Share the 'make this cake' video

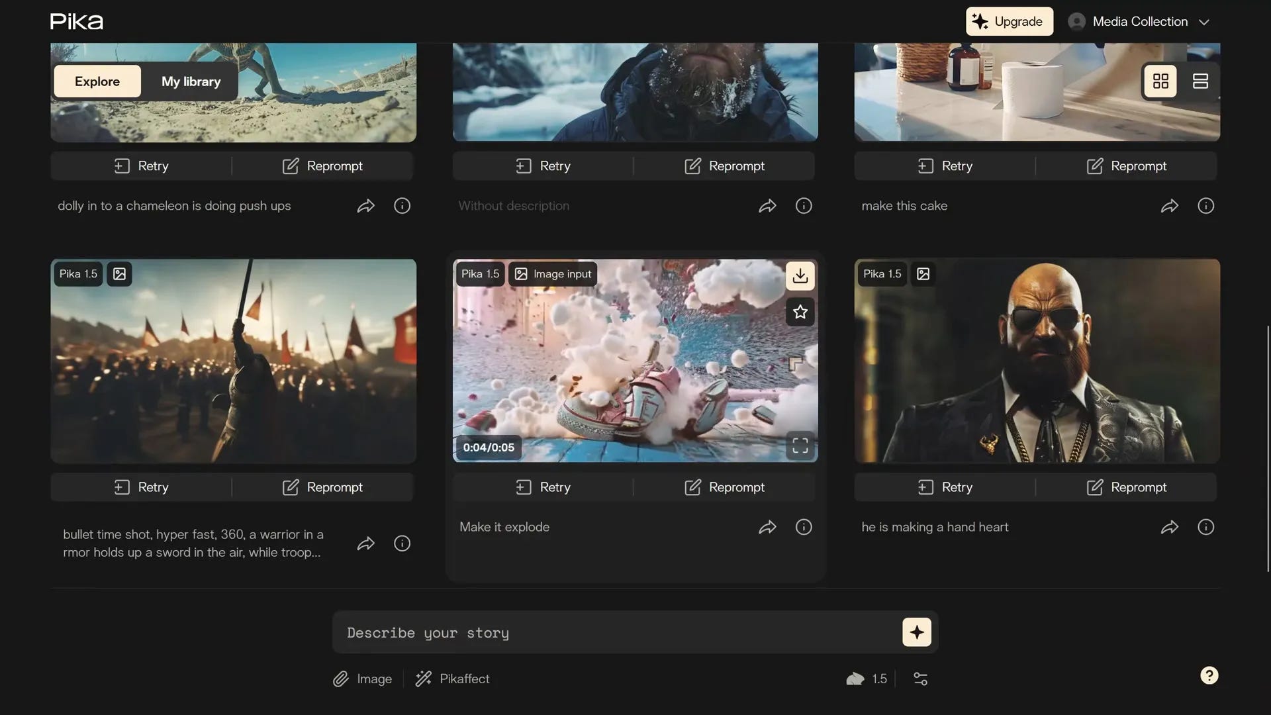pyautogui.click(x=1170, y=205)
